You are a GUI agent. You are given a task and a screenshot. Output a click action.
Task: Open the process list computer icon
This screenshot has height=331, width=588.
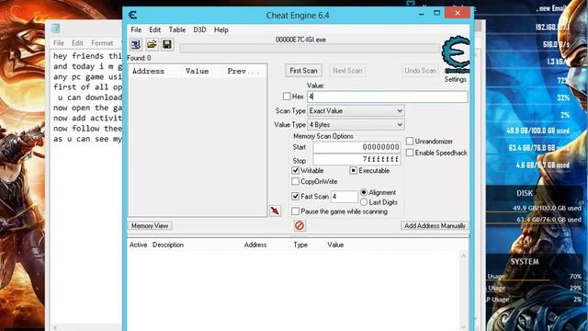[136, 44]
